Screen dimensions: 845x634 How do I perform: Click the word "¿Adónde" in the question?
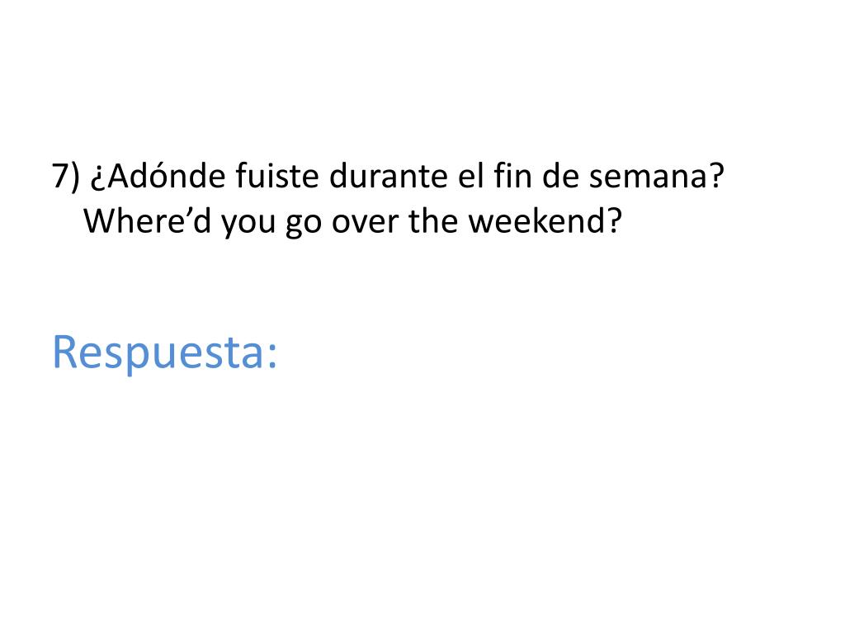(x=158, y=175)
